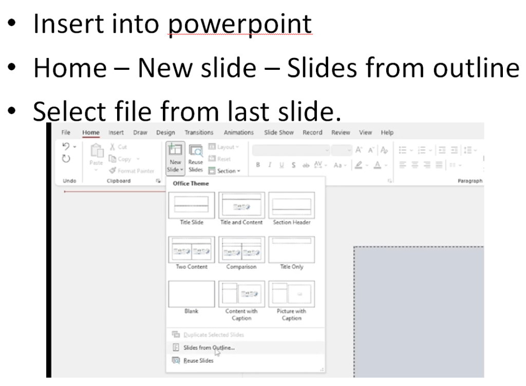
Task: Open the Columns menu icon
Action: (x=453, y=165)
